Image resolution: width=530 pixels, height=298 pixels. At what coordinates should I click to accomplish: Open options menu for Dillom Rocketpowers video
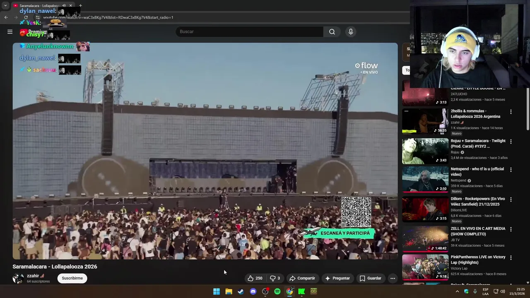click(511, 199)
